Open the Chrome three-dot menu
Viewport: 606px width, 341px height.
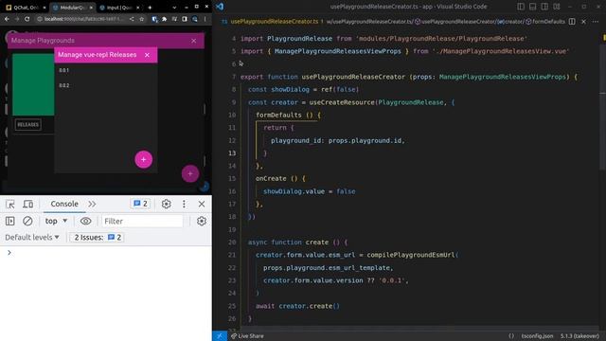tap(205, 19)
